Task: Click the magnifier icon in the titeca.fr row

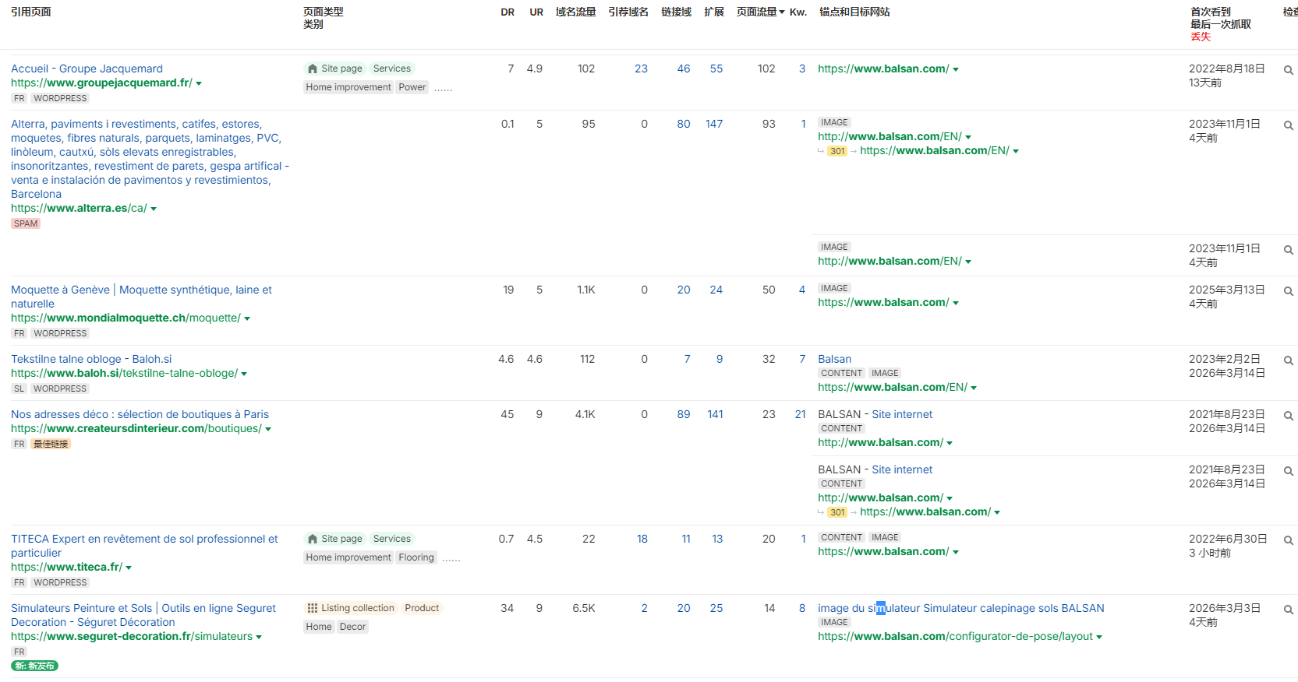Action: [1288, 540]
